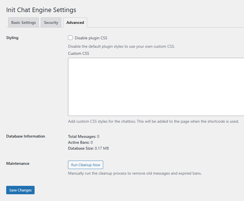Click Save Changes
Viewport: 244px width, 201px height.
pos(20,190)
